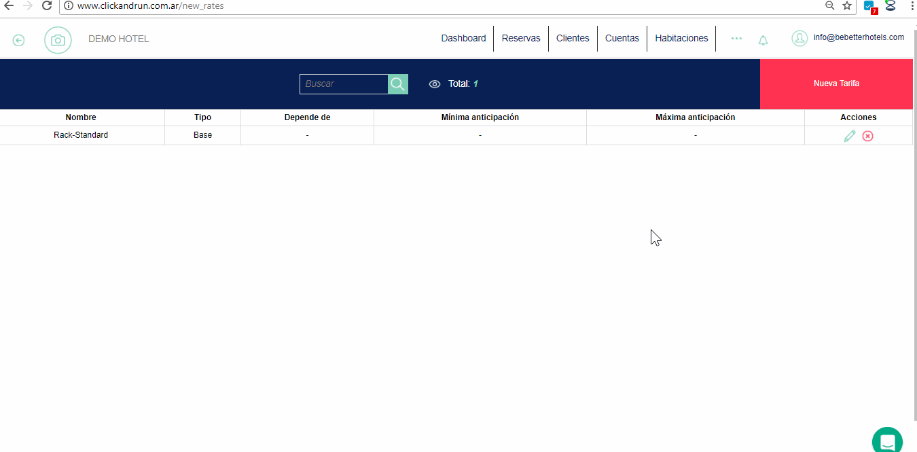Go to Reservas section

[521, 39]
